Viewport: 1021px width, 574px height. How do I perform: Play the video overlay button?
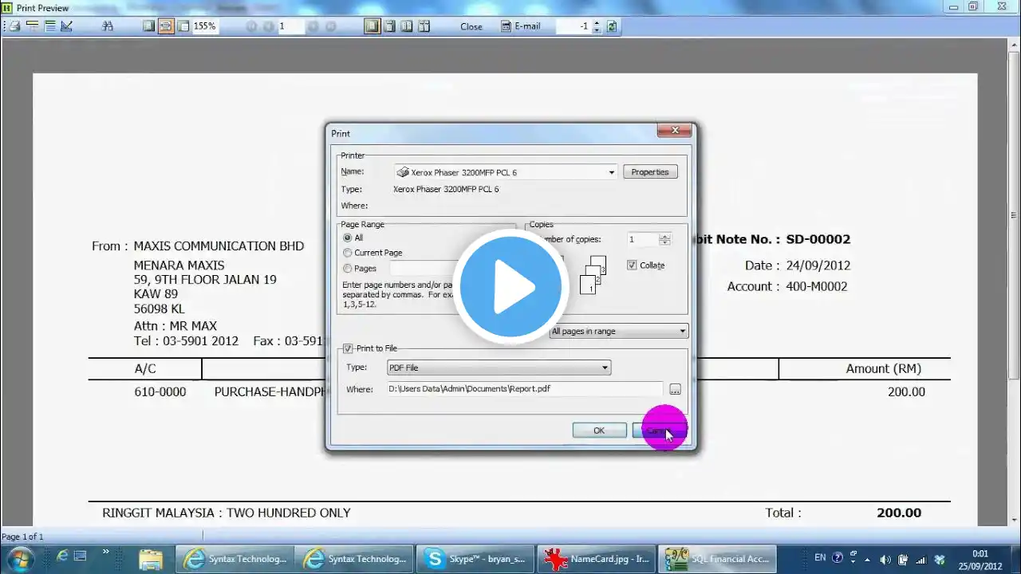510,287
